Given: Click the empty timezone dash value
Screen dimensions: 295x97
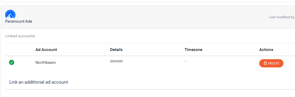Looking at the screenshot, I should pos(185,61).
